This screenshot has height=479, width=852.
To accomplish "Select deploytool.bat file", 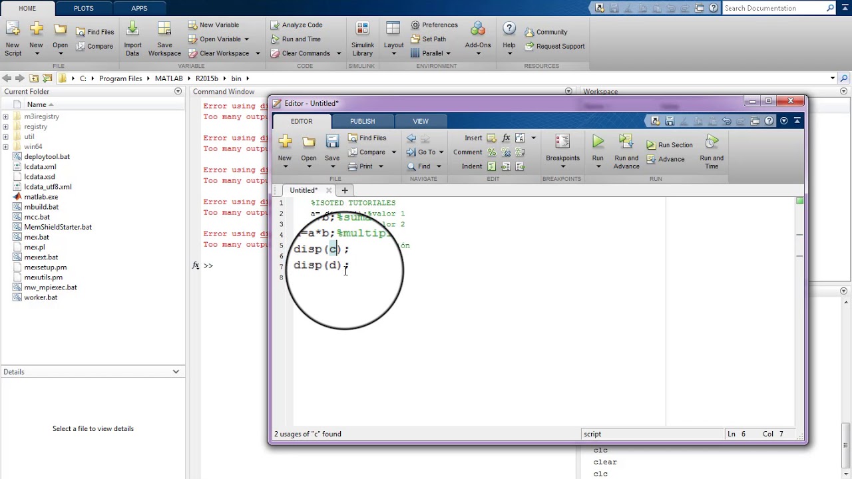I will coord(47,156).
